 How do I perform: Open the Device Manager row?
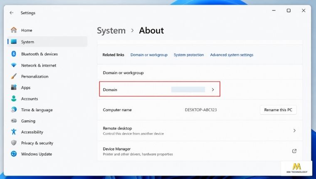pos(200,151)
